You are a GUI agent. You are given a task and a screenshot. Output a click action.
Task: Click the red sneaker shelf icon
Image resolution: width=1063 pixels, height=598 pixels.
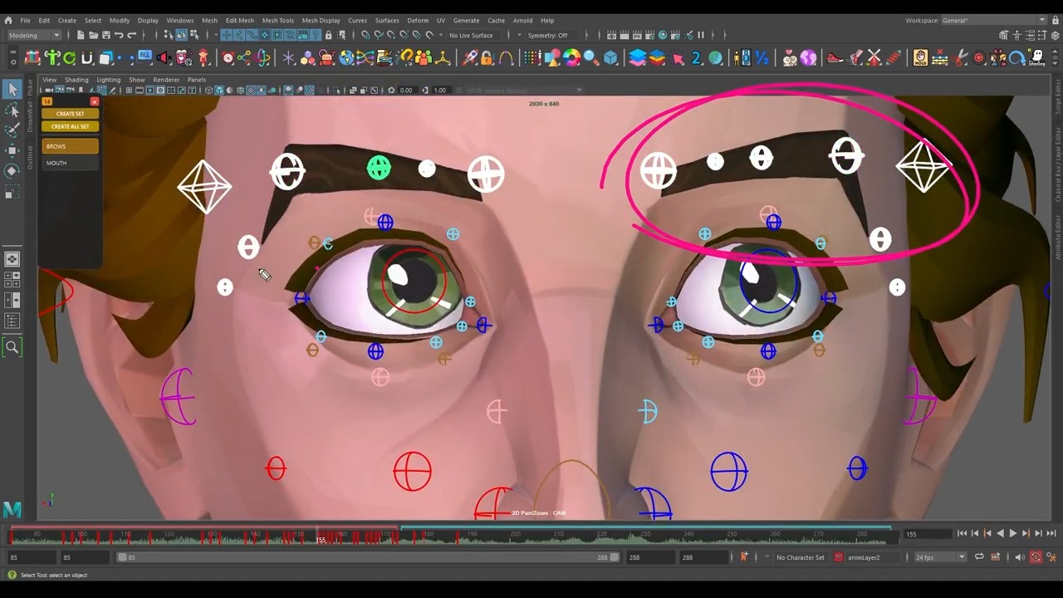coord(835,57)
